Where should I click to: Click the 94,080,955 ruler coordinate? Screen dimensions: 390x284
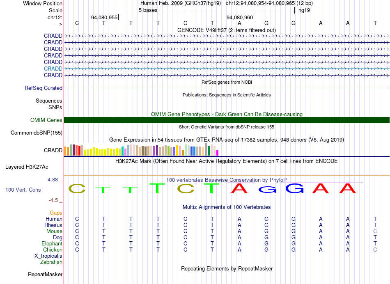click(104, 17)
